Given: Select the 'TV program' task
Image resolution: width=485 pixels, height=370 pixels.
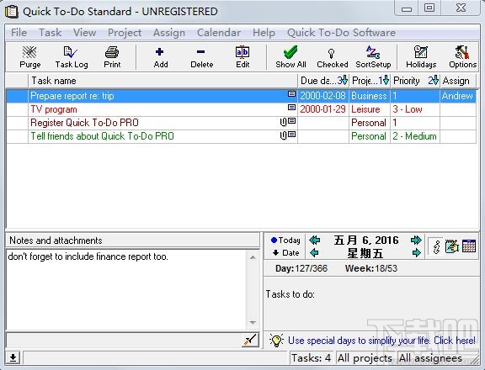Looking at the screenshot, I should pyautogui.click(x=54, y=109).
